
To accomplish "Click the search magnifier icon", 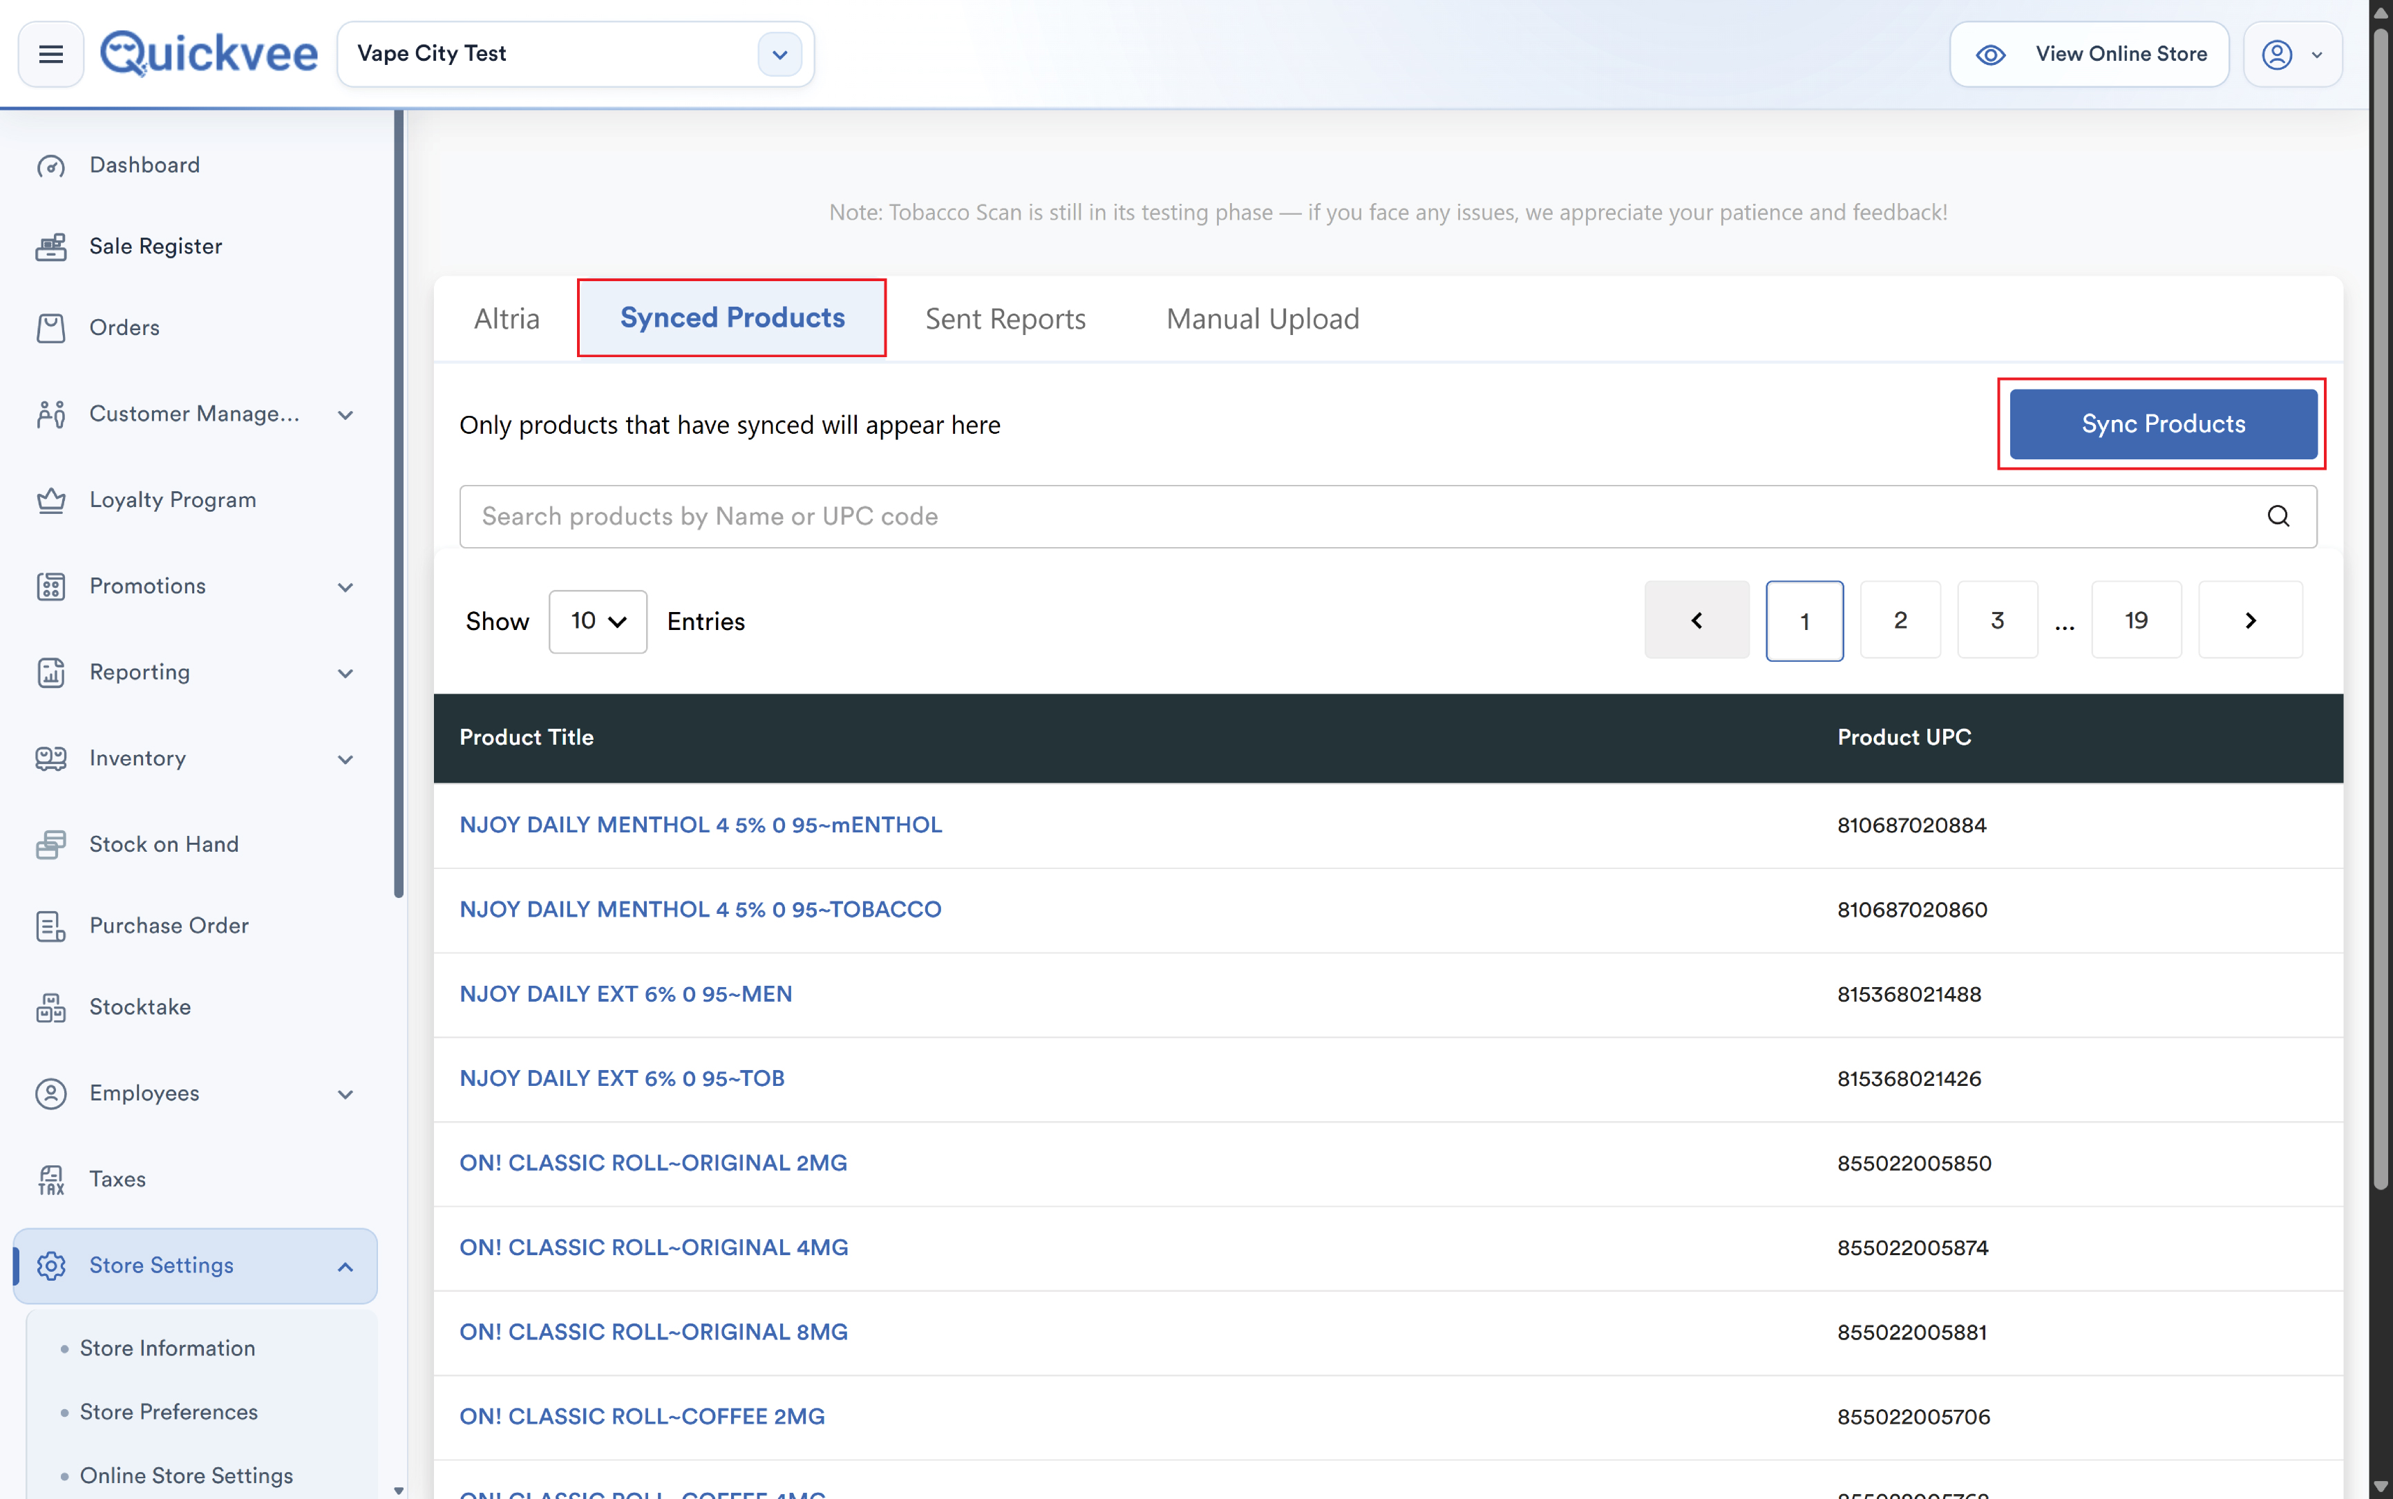I will point(2278,517).
